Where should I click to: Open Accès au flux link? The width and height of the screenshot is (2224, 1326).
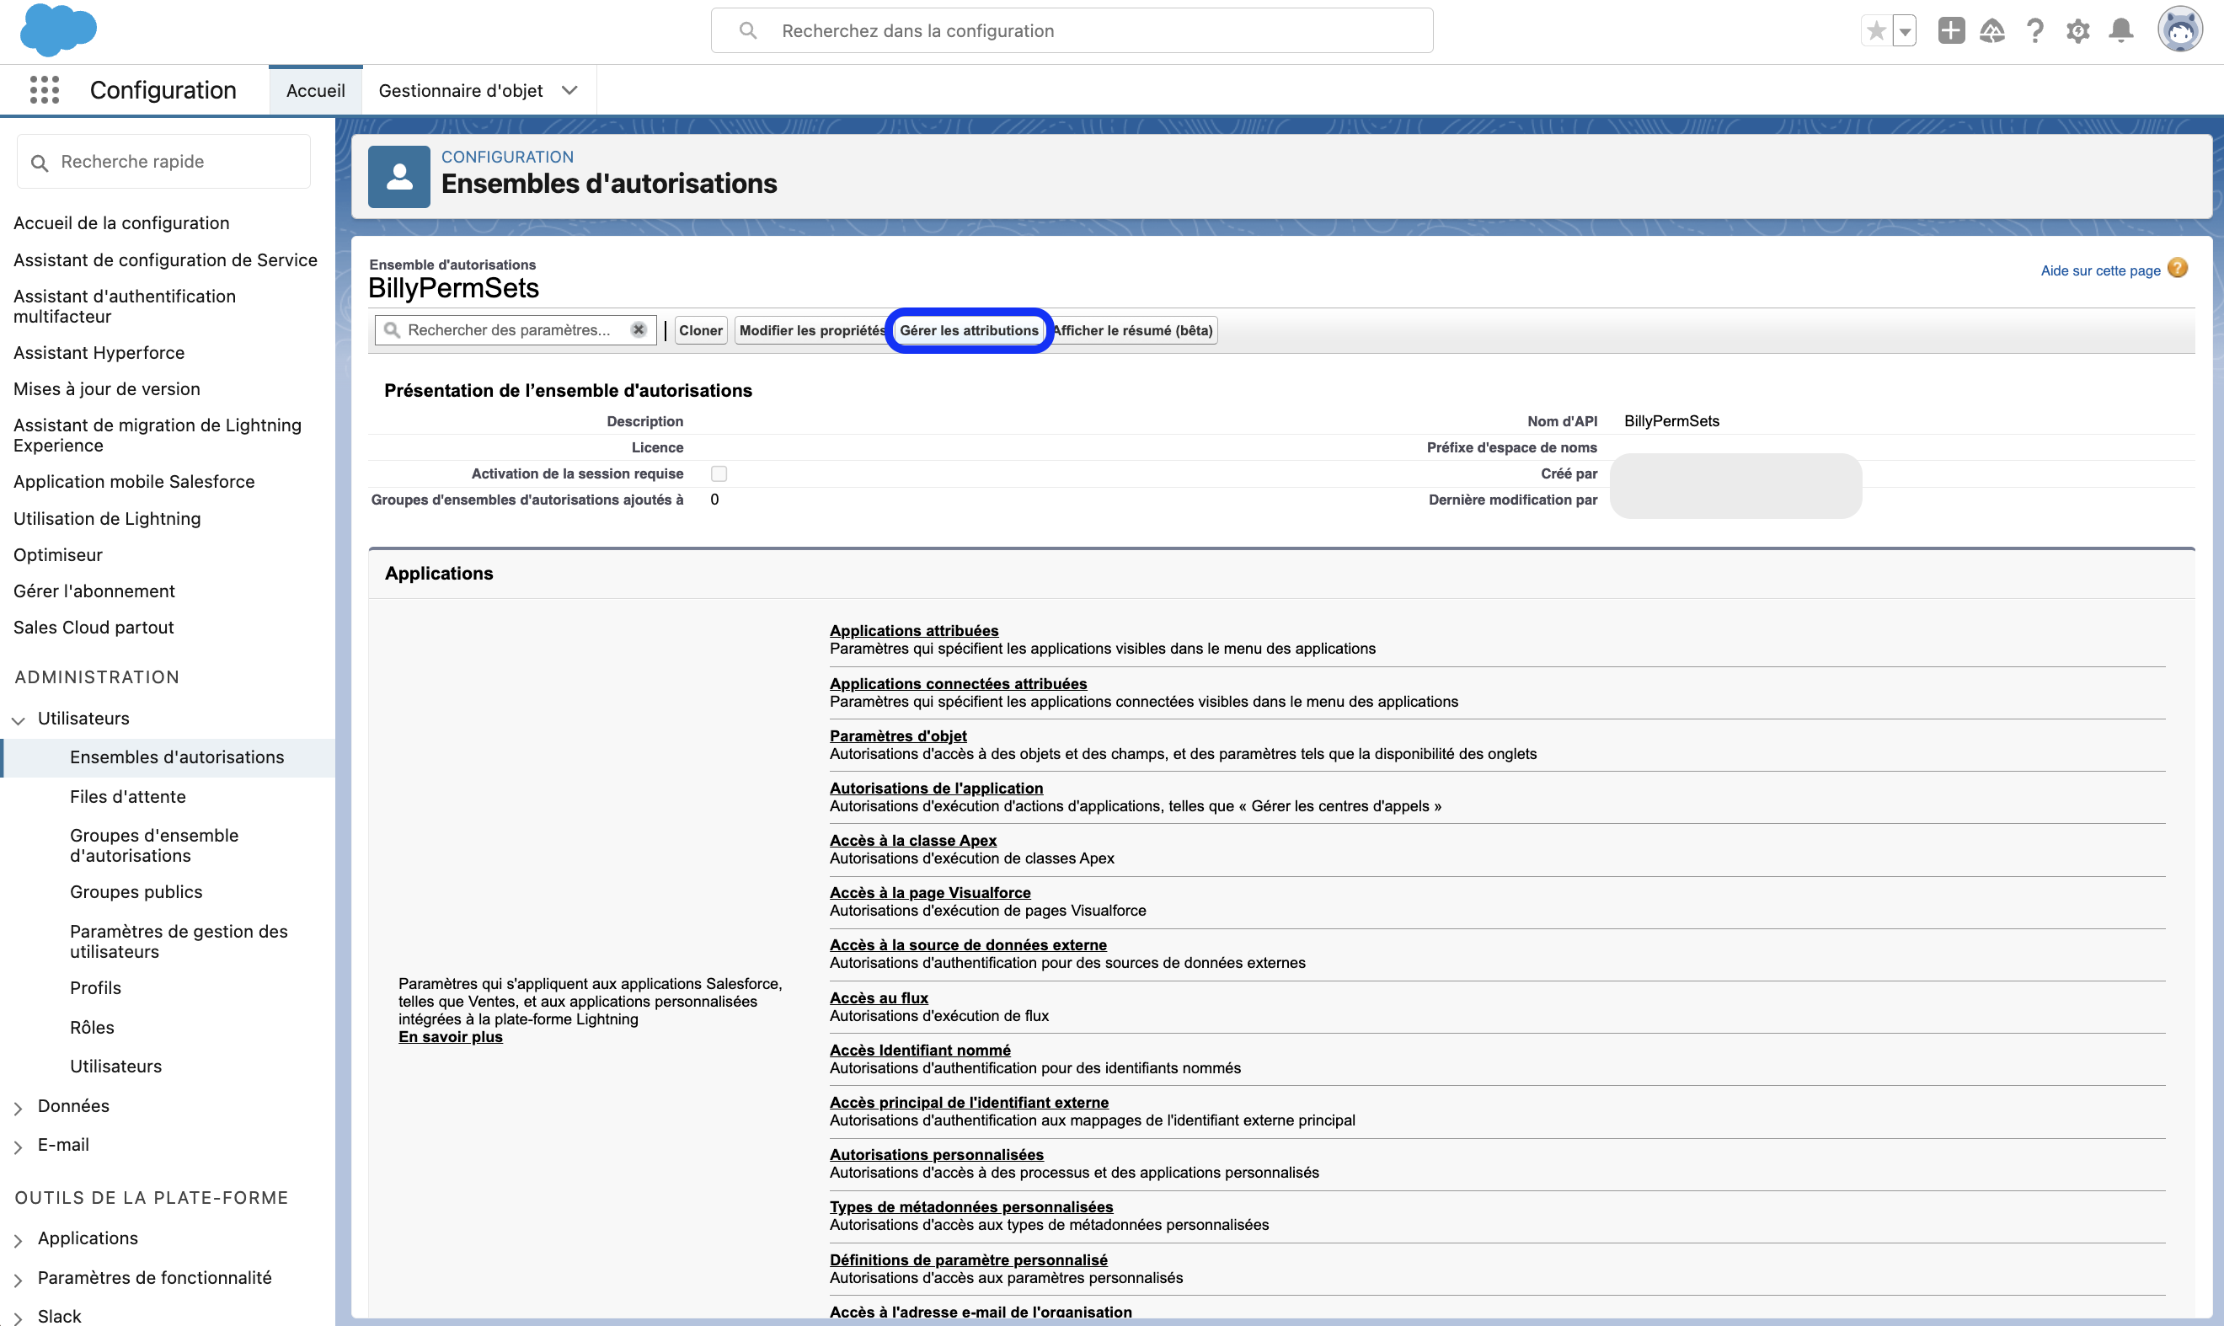click(x=879, y=998)
